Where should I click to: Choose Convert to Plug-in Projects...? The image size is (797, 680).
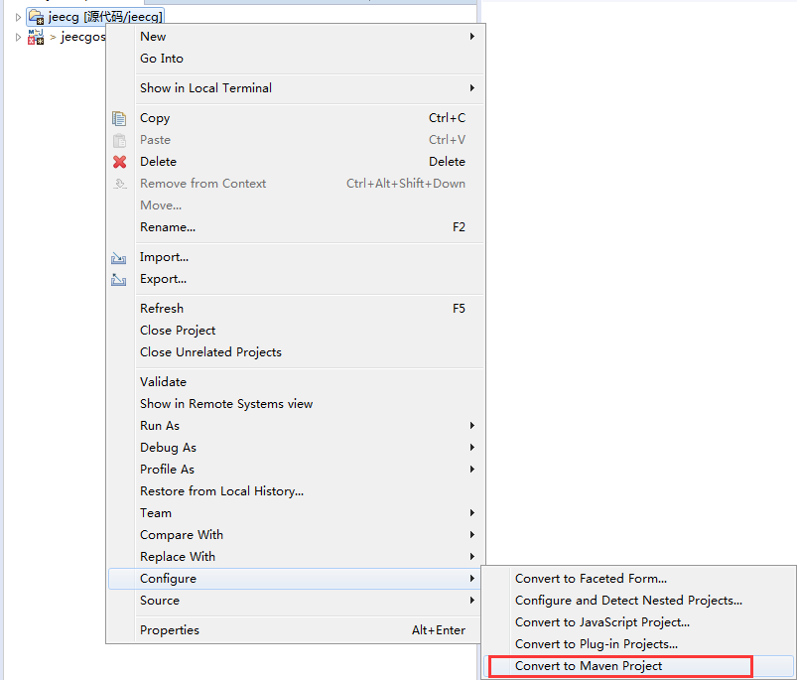[x=638, y=644]
